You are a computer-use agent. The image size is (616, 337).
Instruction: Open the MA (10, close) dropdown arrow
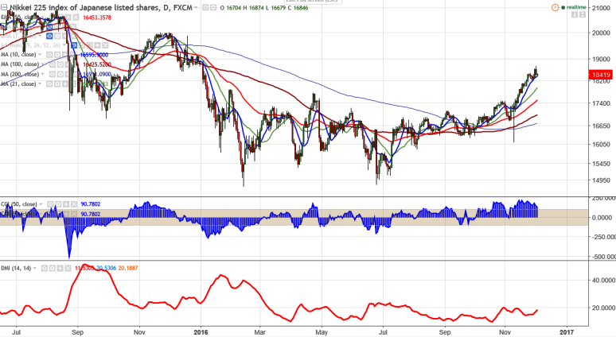(x=40, y=55)
